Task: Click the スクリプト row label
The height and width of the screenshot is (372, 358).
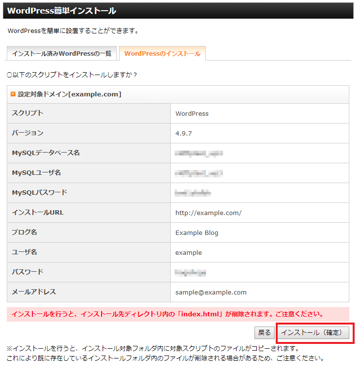Action: (x=28, y=113)
